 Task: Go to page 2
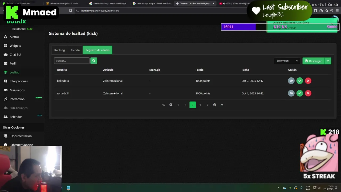(x=185, y=105)
